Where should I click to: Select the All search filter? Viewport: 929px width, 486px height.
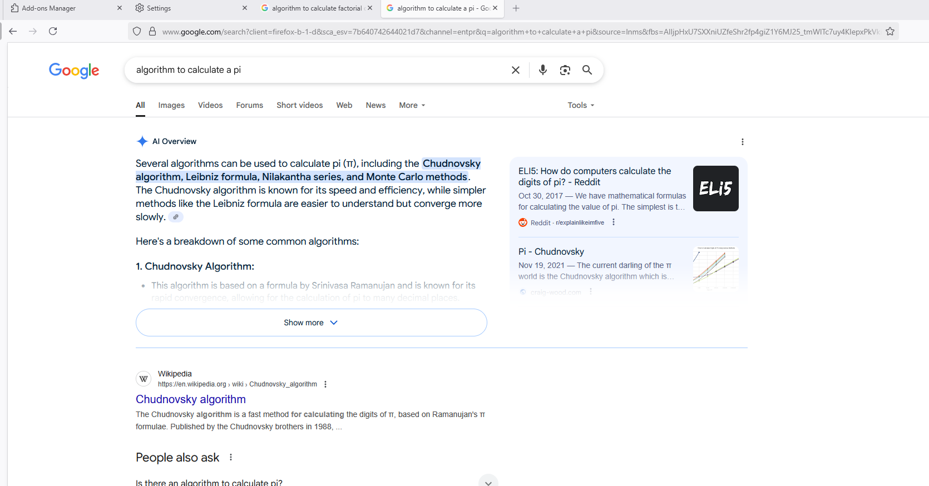coord(140,105)
